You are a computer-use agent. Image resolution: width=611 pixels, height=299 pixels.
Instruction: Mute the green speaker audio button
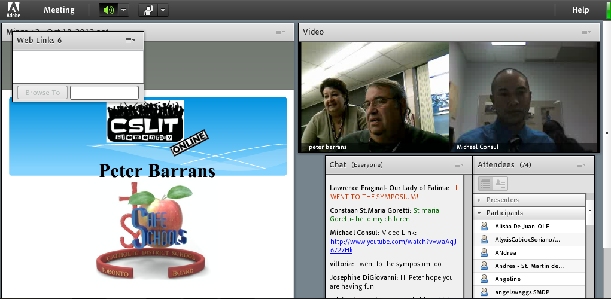pos(108,10)
